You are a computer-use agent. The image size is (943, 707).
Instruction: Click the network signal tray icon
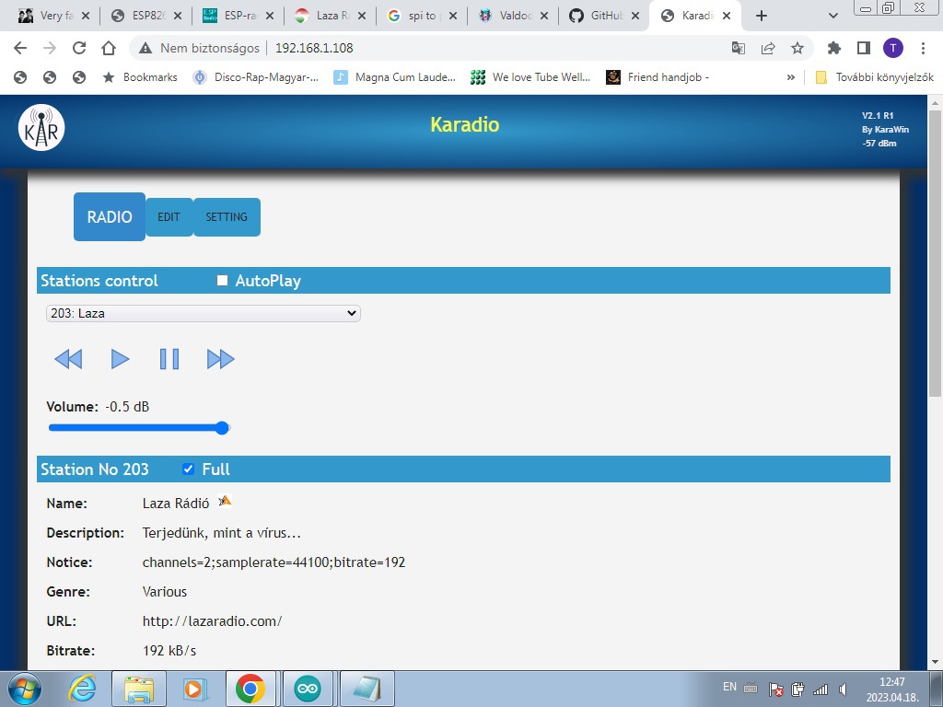coord(821,689)
